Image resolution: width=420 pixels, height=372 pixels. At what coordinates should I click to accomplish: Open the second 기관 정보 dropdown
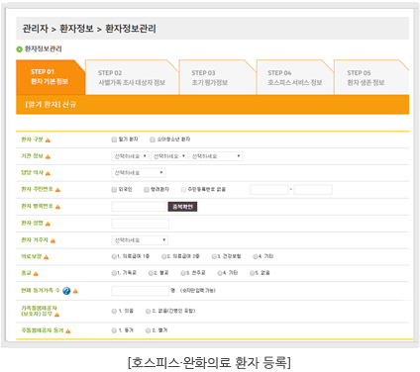coord(169,156)
